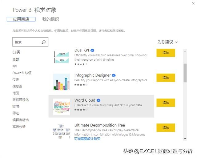197x158 pixels.
Task: Click the Infographic Designer description text
Action: point(111,80)
